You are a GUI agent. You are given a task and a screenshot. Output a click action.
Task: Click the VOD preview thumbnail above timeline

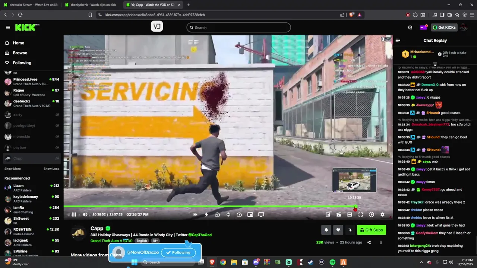coord(354,180)
